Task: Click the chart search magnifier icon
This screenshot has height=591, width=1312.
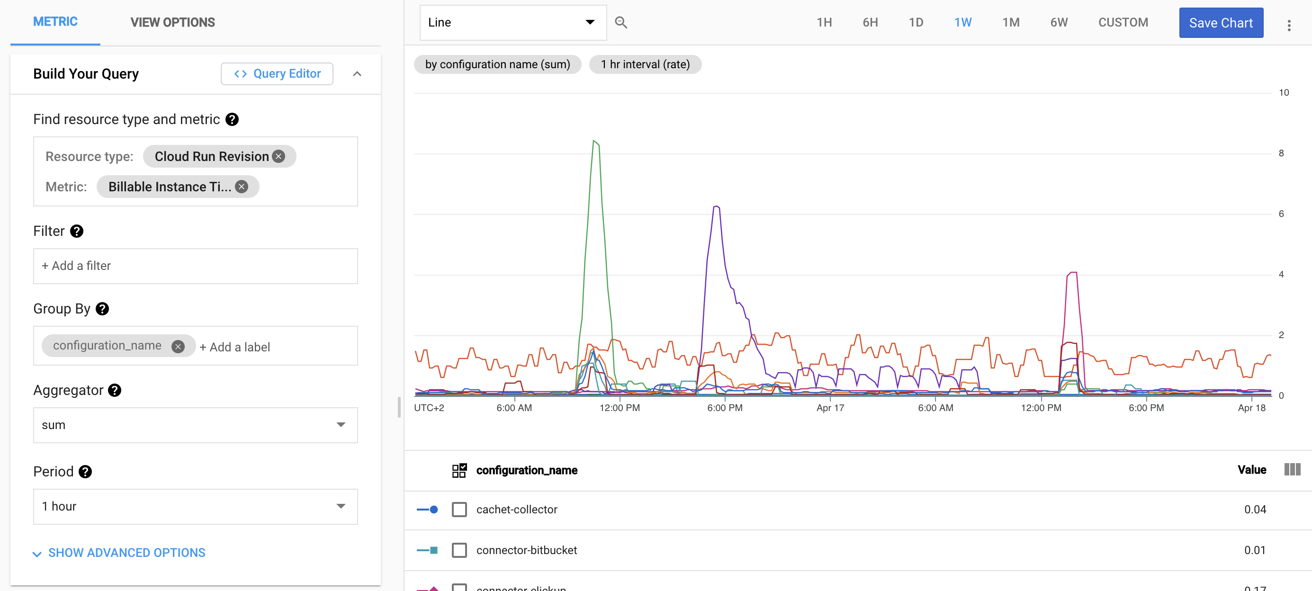Action: [620, 22]
